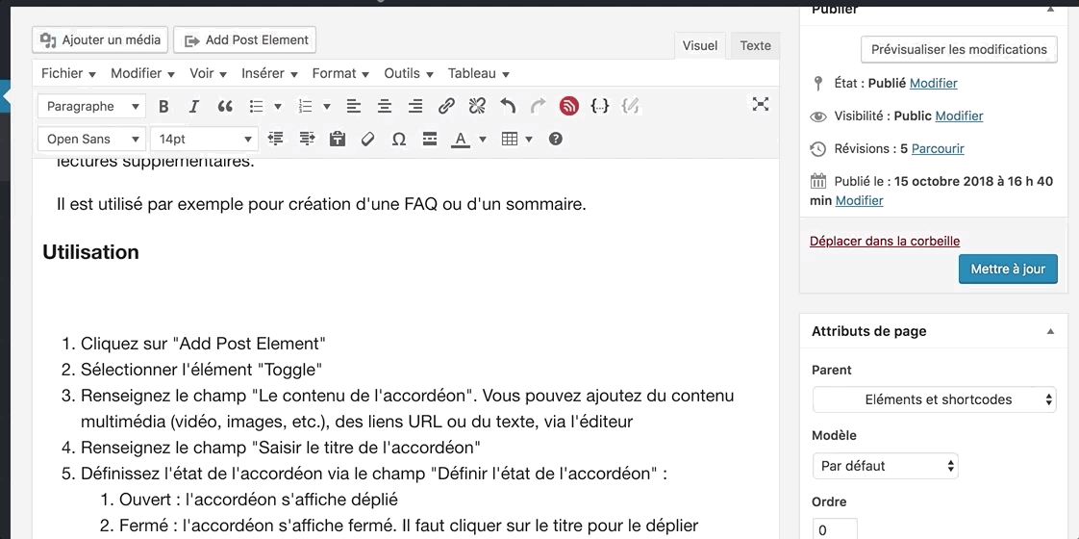This screenshot has height=539, width=1079.
Task: Click the undo arrow icon
Action: coord(508,107)
